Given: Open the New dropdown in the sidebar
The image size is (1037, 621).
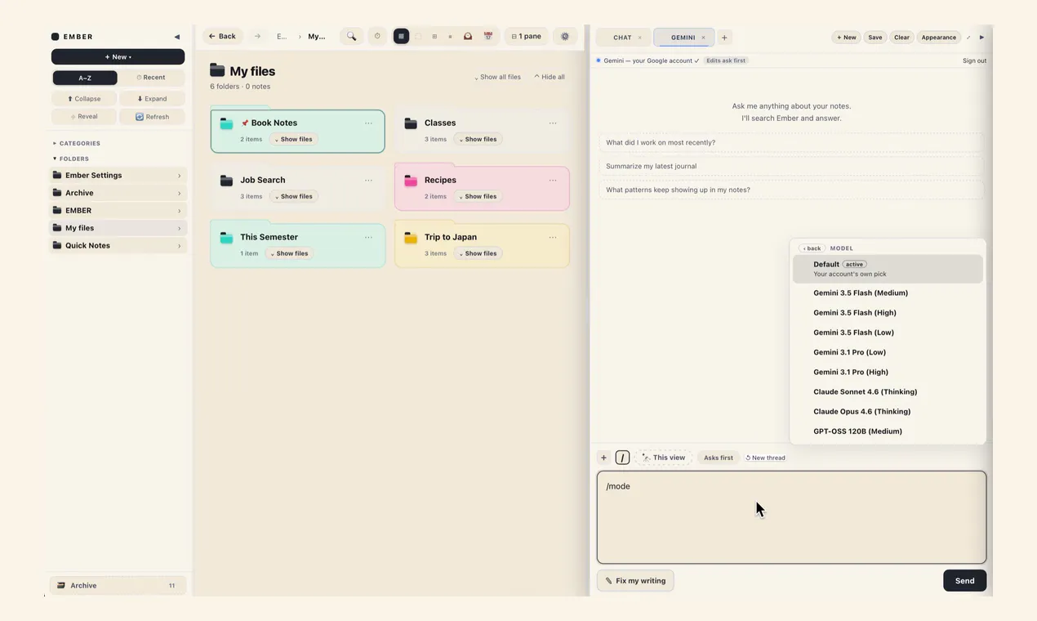Looking at the screenshot, I should click(x=118, y=56).
